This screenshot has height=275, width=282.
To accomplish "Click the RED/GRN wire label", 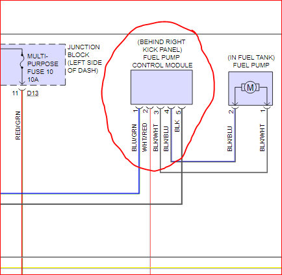I will point(18,125).
